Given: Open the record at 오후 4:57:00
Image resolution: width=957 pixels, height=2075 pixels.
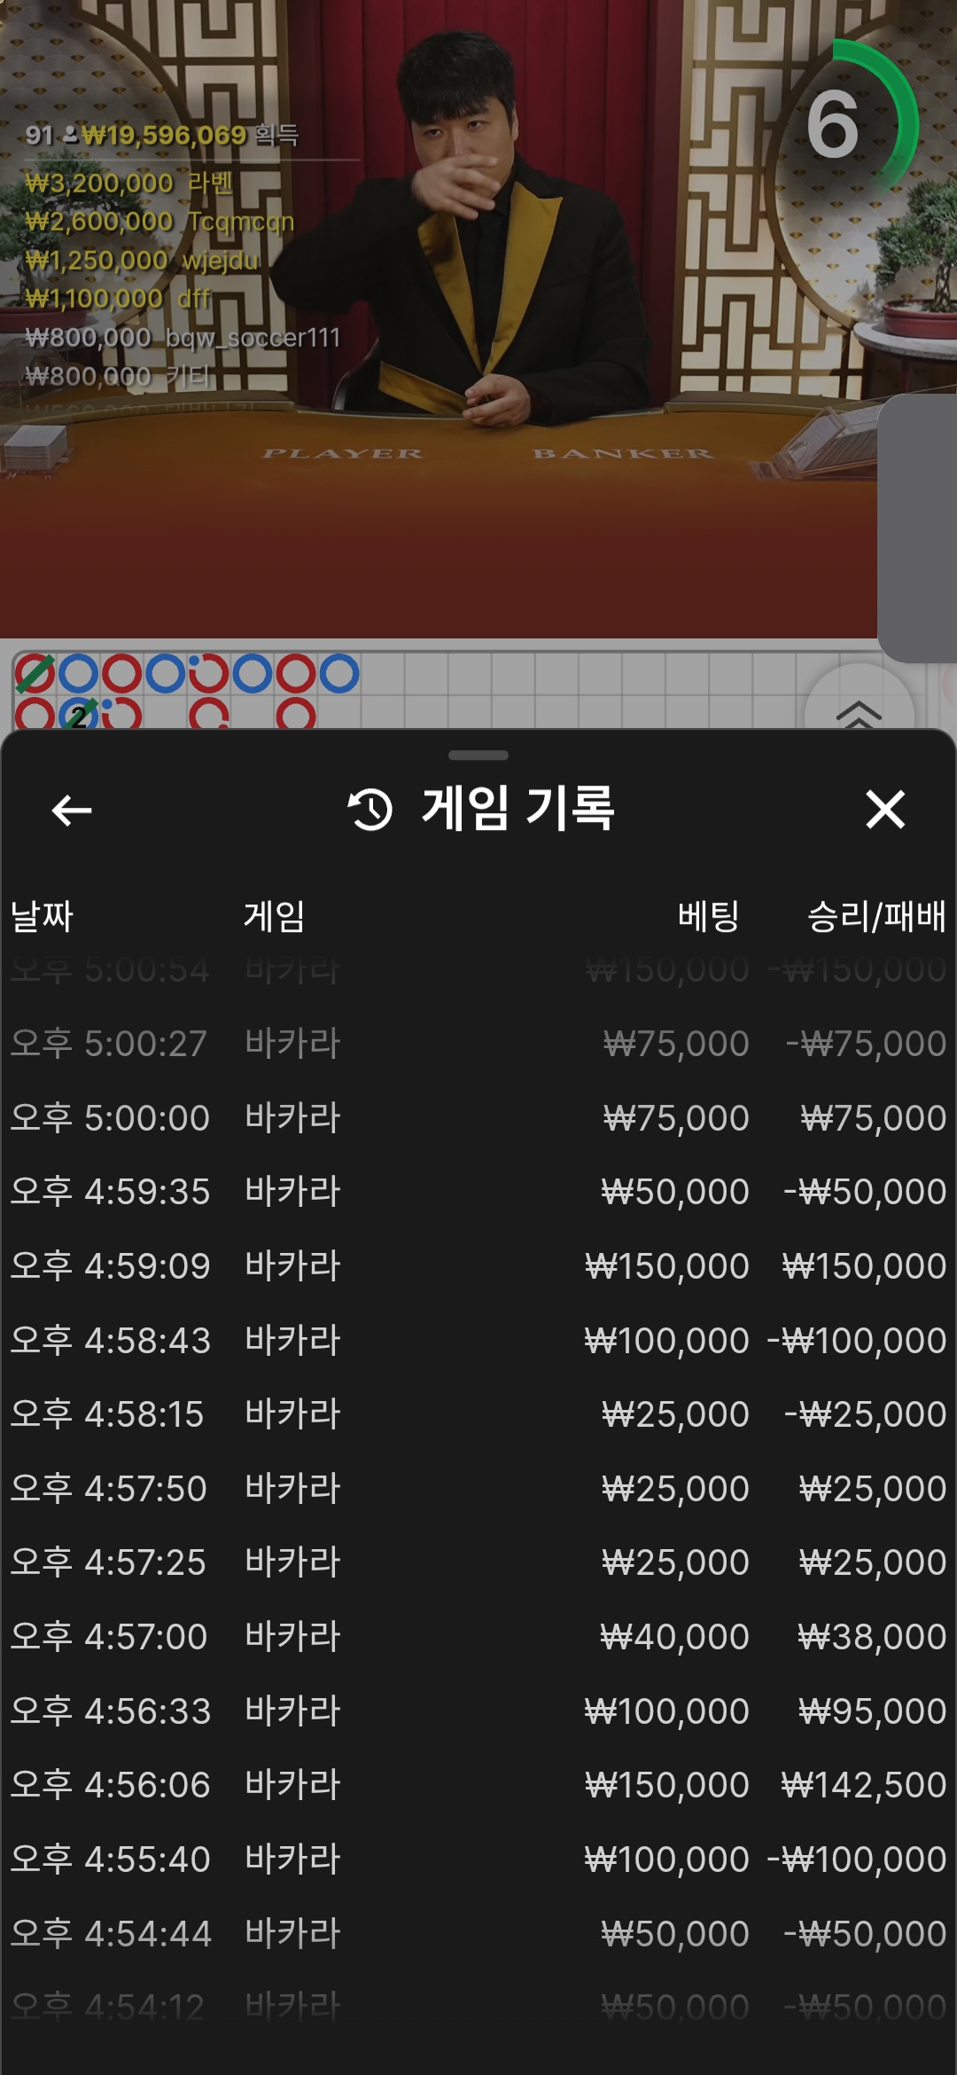Looking at the screenshot, I should pos(478,1637).
